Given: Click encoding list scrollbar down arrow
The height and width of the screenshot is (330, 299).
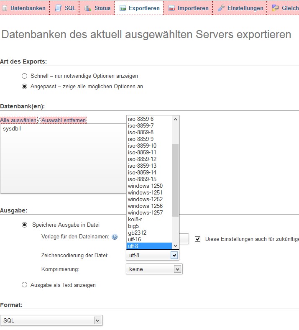Looking at the screenshot, I should (x=175, y=246).
